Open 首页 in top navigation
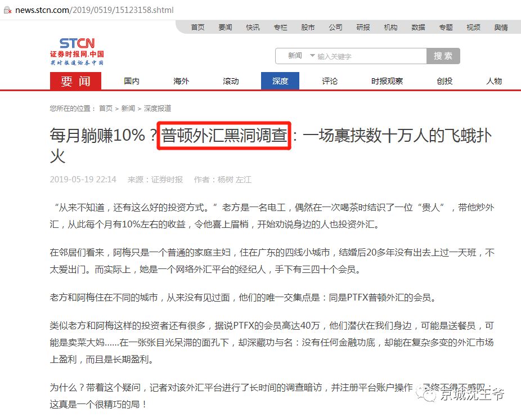Image resolution: width=521 pixels, height=417 pixels. (x=197, y=27)
